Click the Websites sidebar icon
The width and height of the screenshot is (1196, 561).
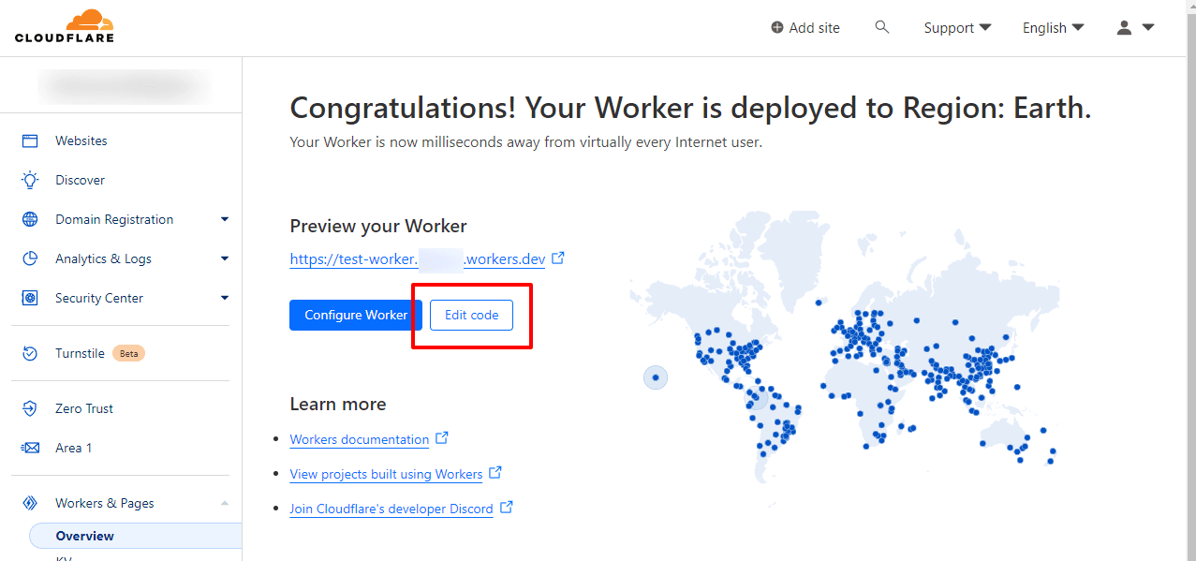tap(30, 140)
